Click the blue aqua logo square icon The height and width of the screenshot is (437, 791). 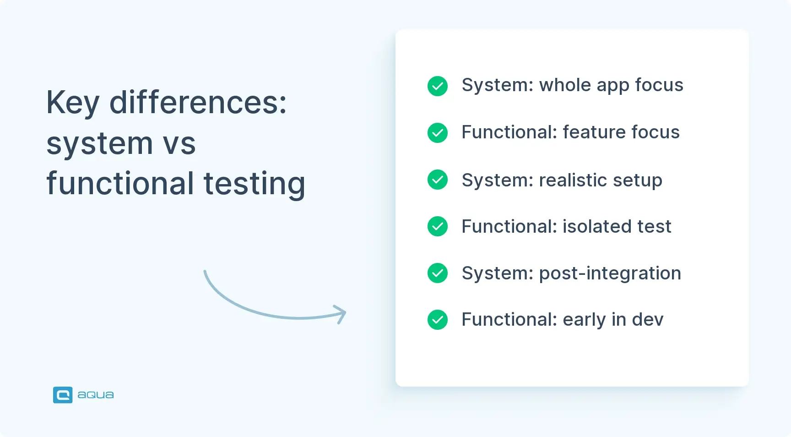pyautogui.click(x=63, y=395)
